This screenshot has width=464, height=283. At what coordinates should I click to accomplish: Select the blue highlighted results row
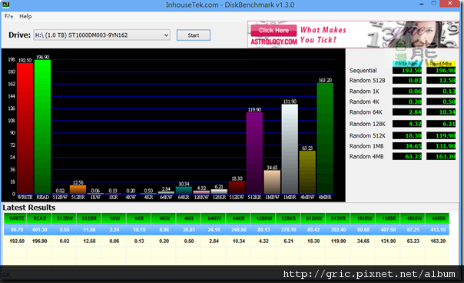(227, 230)
